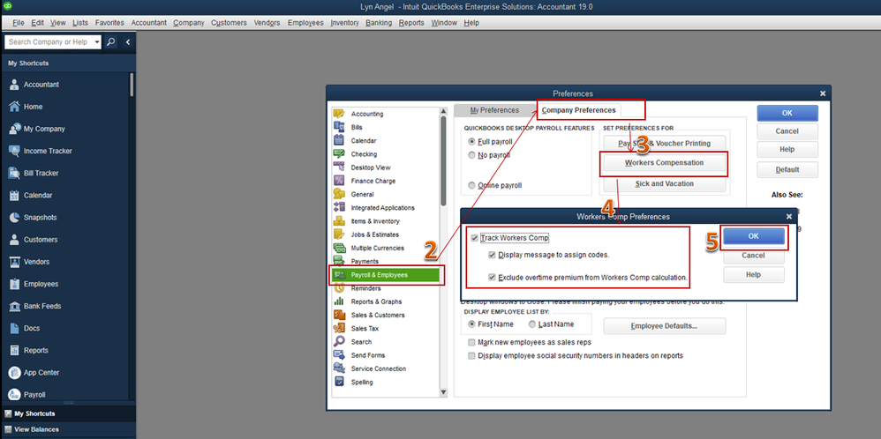
Task: Open the Accountant shortcut icon in sidebar
Action: tap(15, 85)
